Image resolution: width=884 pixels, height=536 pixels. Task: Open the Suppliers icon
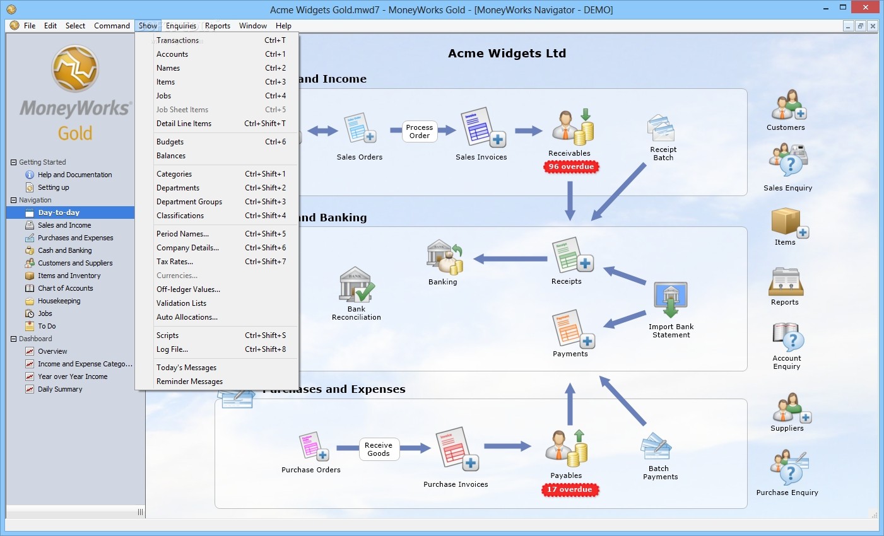(x=791, y=407)
